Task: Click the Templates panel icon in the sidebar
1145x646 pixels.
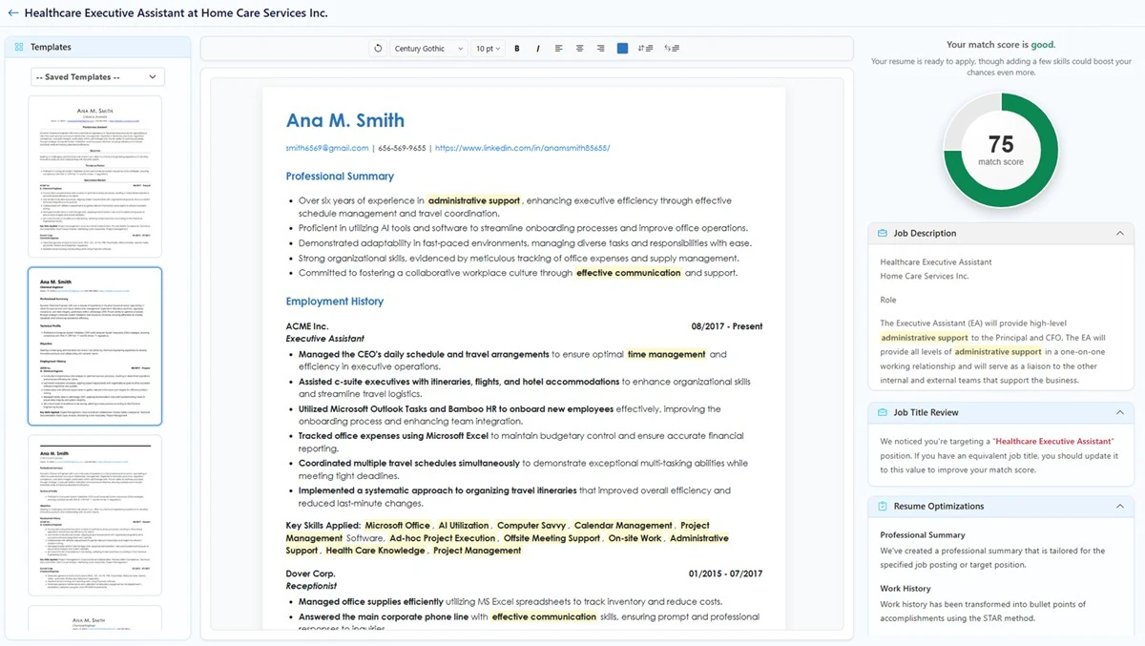Action: (x=18, y=46)
